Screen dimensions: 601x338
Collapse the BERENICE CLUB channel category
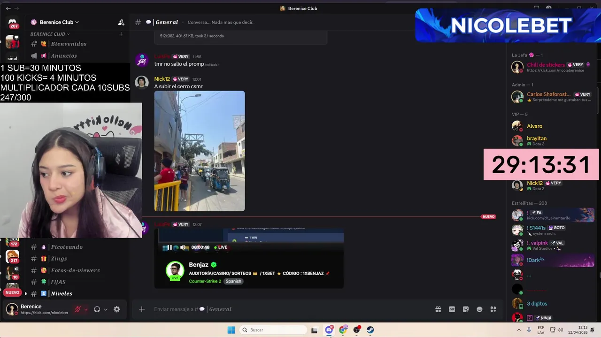pyautogui.click(x=50, y=34)
